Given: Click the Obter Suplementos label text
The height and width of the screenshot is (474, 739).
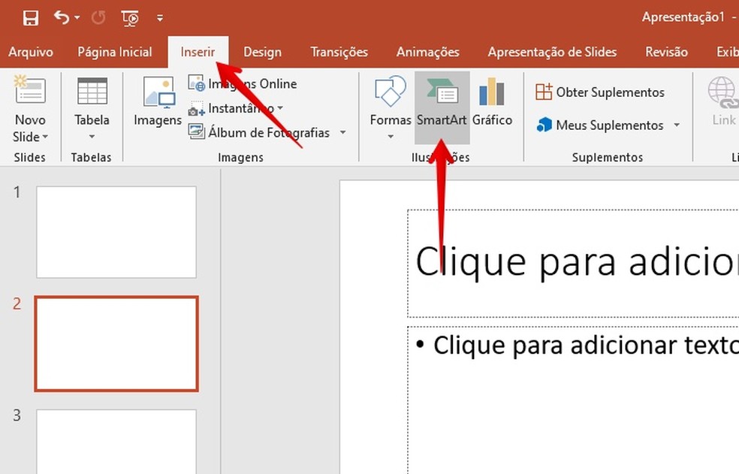Looking at the screenshot, I should [x=611, y=92].
